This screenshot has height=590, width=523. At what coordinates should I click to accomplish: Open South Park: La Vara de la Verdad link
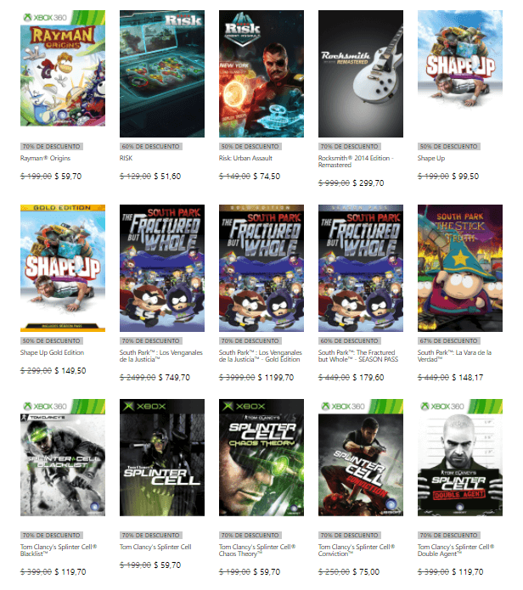coord(454,356)
